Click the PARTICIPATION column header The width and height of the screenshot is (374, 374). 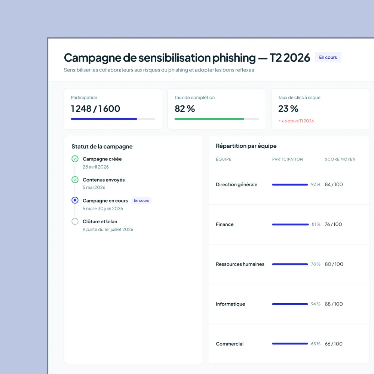point(287,159)
